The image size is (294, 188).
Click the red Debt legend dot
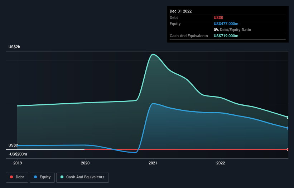tap(11, 177)
